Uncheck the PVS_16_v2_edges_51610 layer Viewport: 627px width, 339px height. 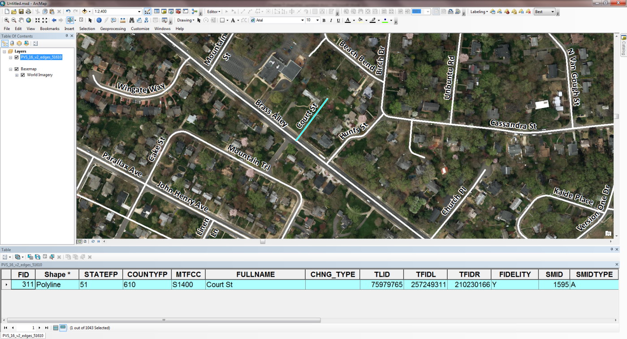point(17,57)
